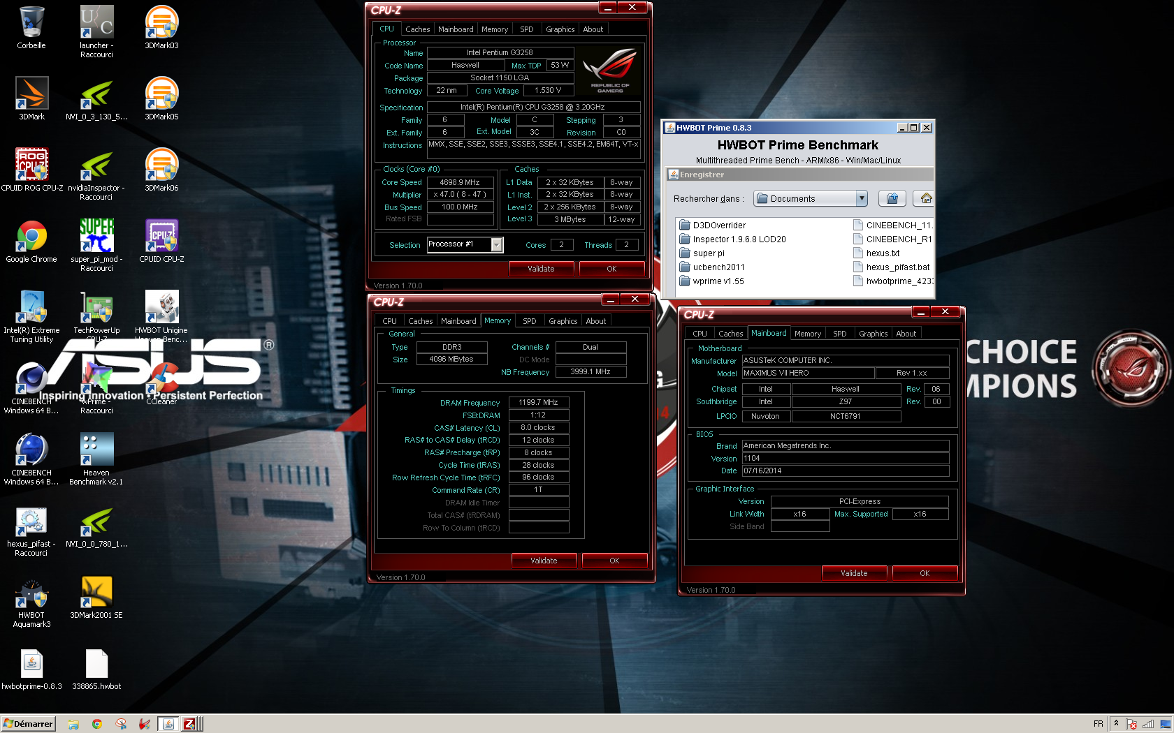Click the Action Center flag tray icon
The height and width of the screenshot is (733, 1174).
point(1131,724)
